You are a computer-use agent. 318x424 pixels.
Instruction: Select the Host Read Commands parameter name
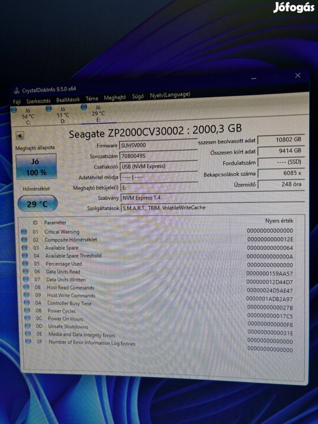pyautogui.click(x=71, y=287)
